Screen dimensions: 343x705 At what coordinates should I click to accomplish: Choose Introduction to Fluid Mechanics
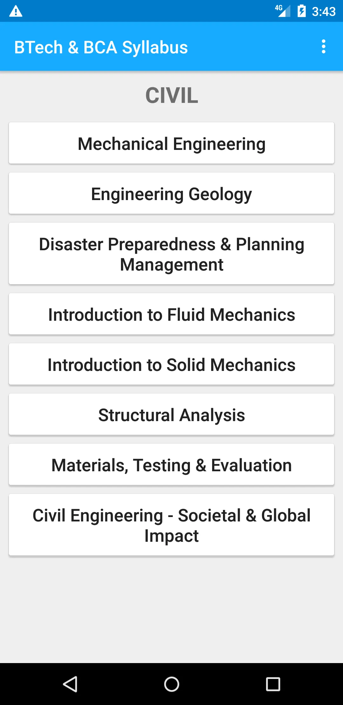(x=171, y=314)
